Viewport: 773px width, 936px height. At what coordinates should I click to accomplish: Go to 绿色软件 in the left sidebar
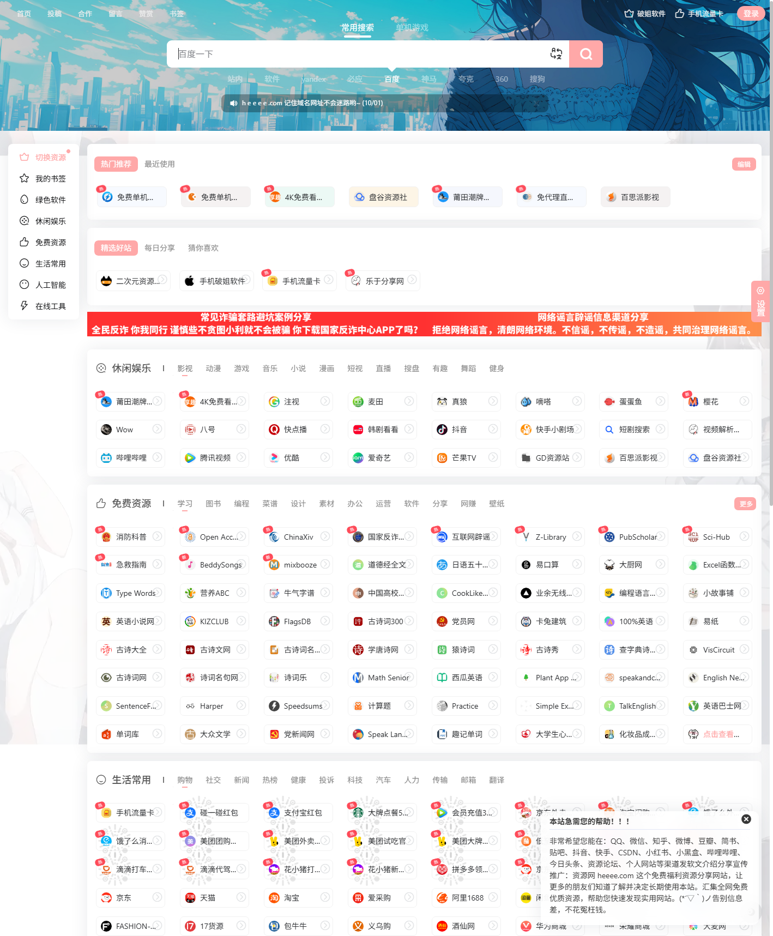coord(44,200)
